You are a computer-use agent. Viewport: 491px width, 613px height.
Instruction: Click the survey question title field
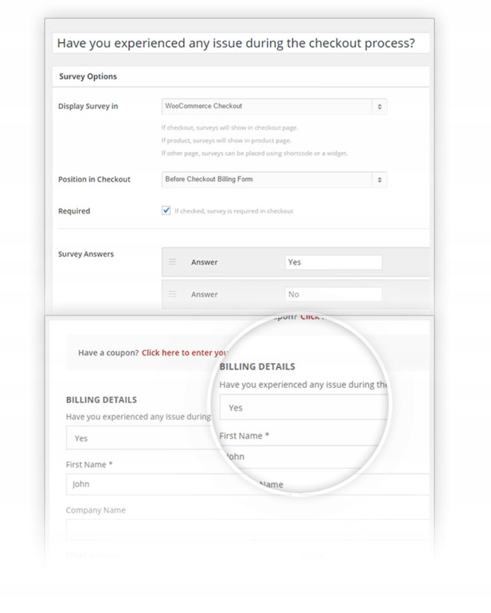[x=240, y=43]
